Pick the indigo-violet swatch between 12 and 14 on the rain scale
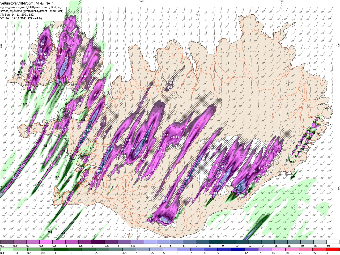Viewport: 340px width, 255px height. pyautogui.click(x=252, y=249)
